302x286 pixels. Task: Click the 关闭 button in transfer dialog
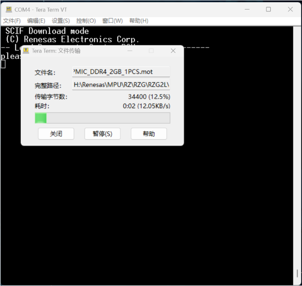pyautogui.click(x=56, y=133)
